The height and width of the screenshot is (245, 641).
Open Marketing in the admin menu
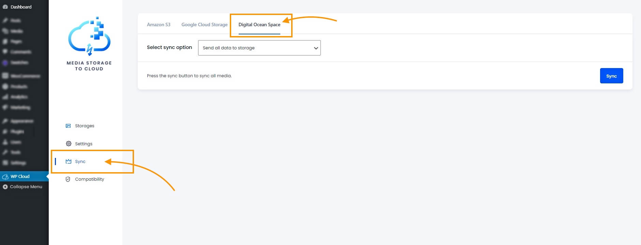pos(20,108)
